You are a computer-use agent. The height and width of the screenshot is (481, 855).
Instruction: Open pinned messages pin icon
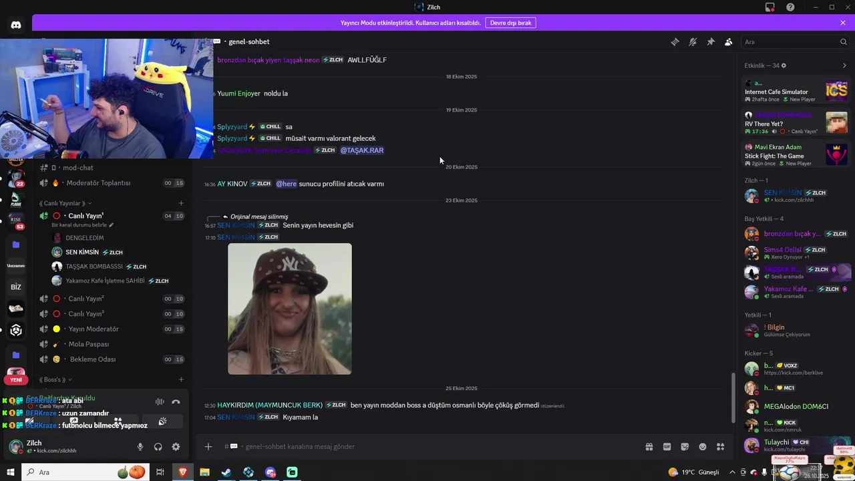pos(711,41)
